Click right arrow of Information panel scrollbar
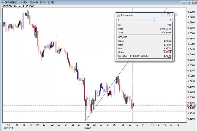The image size is (198, 131). [x=171, y=20]
